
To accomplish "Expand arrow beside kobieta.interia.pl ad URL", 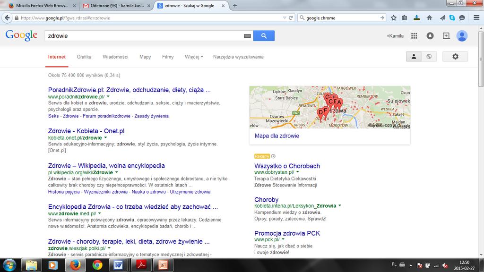I will click(339, 206).
